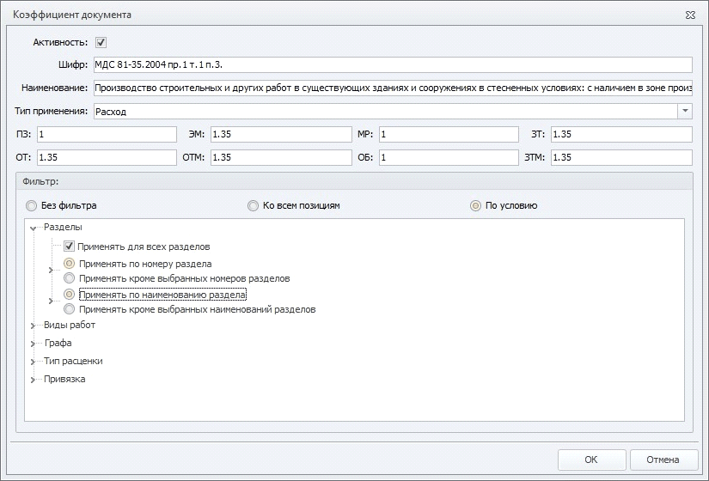Close the Коэффициент документа dialog window
The width and height of the screenshot is (709, 481).
pyautogui.click(x=691, y=15)
